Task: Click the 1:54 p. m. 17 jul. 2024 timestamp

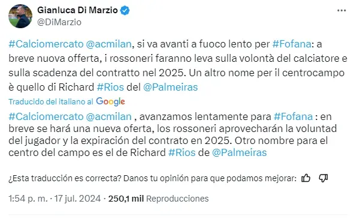Action: coord(55,199)
